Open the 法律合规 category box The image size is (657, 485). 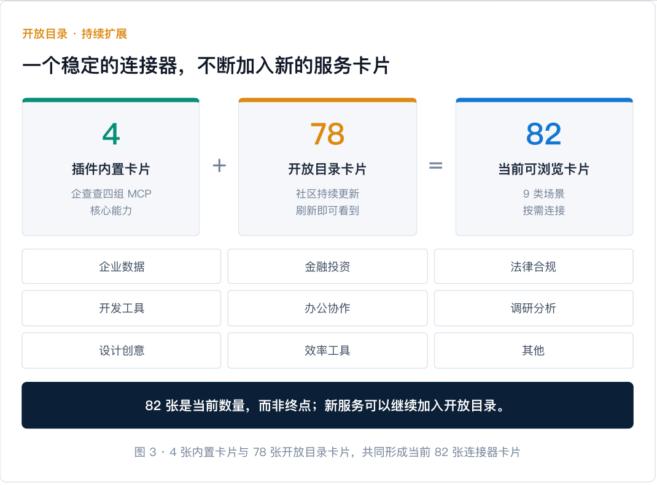pyautogui.click(x=534, y=266)
